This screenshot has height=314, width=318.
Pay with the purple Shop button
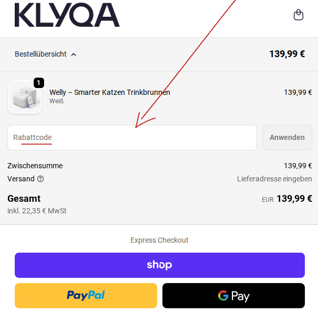pos(160,265)
